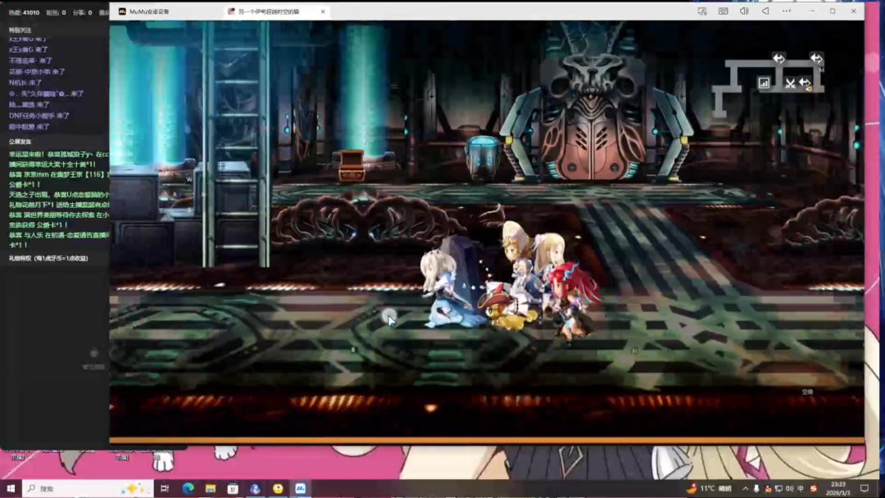Open the MuMu three-dots more menu

pos(786,11)
